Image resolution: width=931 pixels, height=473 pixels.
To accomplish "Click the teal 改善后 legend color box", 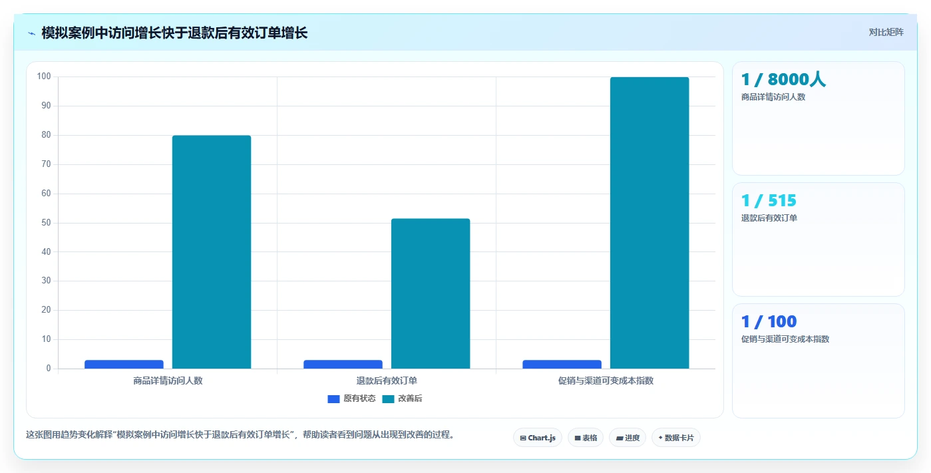I will click(388, 399).
